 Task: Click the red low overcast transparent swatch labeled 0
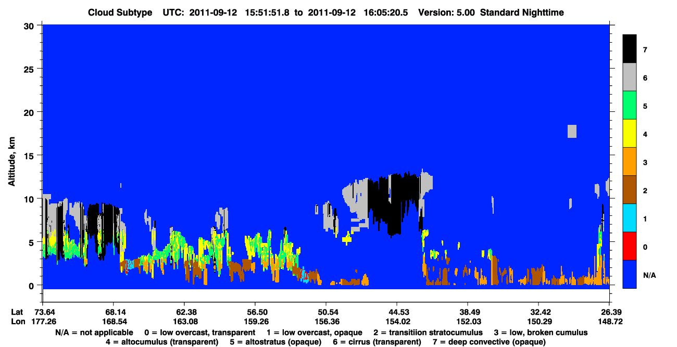click(x=630, y=246)
